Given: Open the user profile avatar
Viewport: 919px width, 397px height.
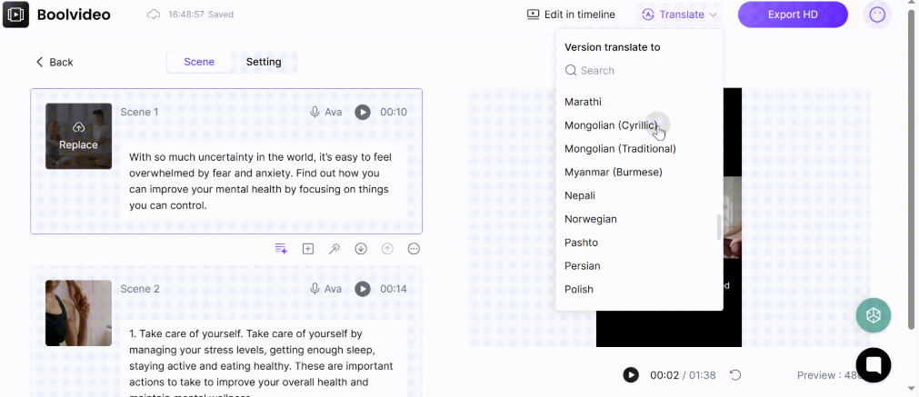Looking at the screenshot, I should [x=876, y=15].
